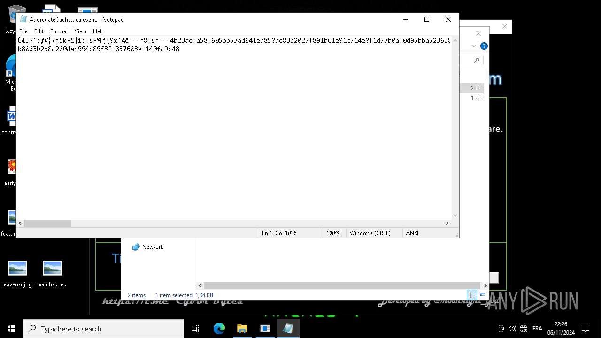Select the 1 KB file row in Explorer
Screen dimensions: 601x338
pos(472,98)
